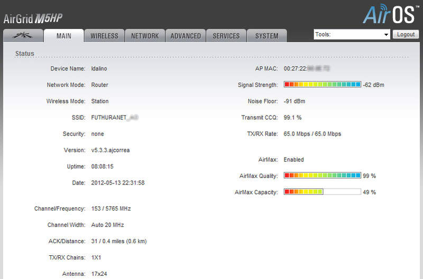Open the NETWORK tab
The width and height of the screenshot is (423, 279).
click(145, 36)
